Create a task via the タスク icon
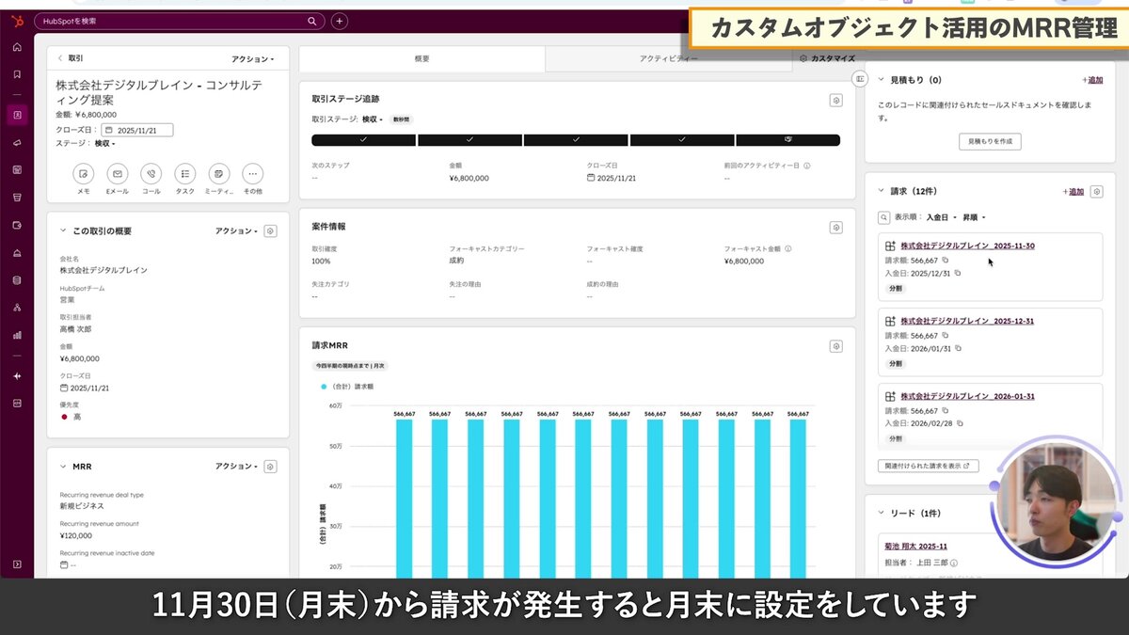 coord(184,175)
